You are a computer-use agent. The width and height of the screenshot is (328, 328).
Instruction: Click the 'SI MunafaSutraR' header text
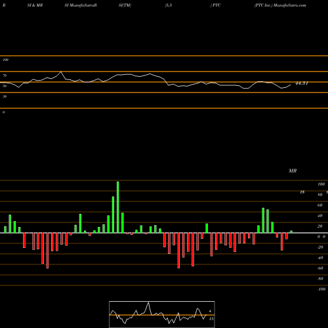(81, 5)
